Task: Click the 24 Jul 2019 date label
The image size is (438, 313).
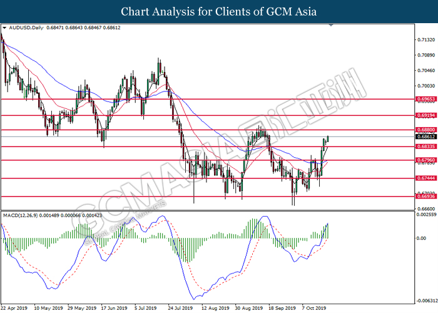Action: pos(180,308)
